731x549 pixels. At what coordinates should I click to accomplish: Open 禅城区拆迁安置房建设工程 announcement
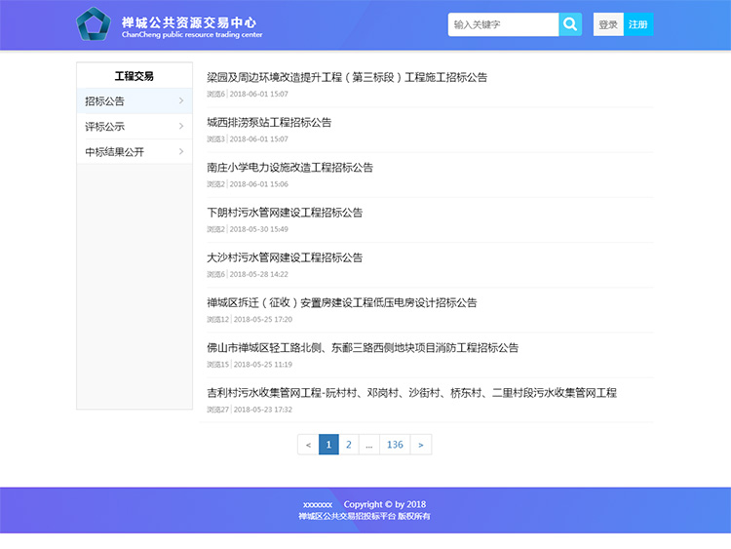click(342, 302)
